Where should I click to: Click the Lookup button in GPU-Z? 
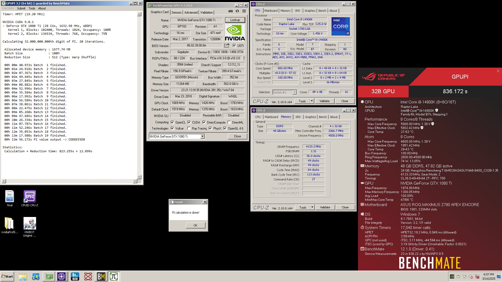(x=235, y=20)
